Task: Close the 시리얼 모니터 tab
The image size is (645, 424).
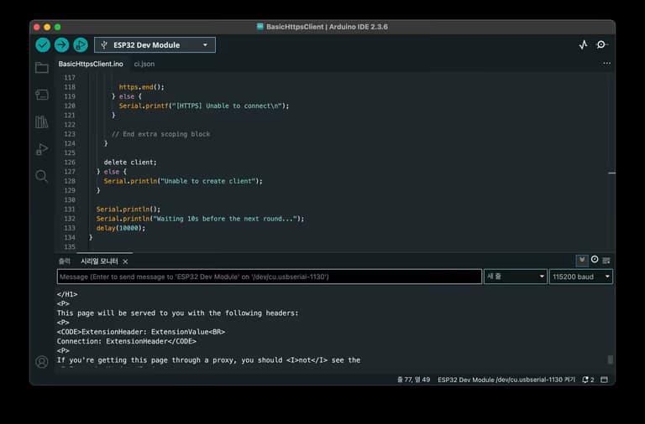Action: pos(126,261)
